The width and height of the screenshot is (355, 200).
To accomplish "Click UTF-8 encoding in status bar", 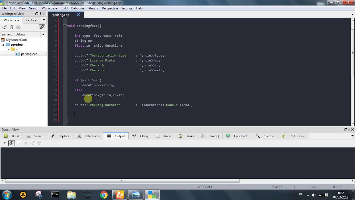I will coord(337,187).
